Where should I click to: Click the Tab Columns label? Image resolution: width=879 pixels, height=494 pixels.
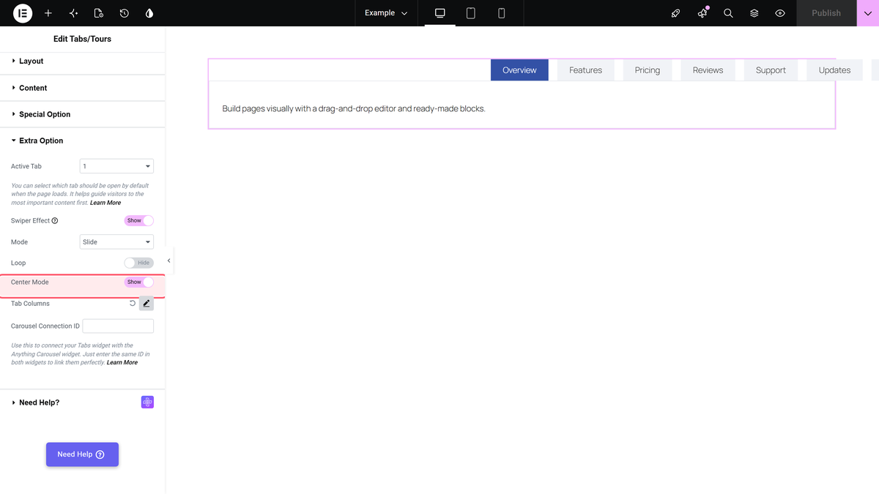pyautogui.click(x=30, y=303)
